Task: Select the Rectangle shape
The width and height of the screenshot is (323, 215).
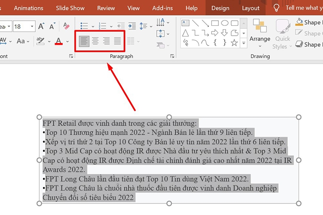Action: pos(215,23)
